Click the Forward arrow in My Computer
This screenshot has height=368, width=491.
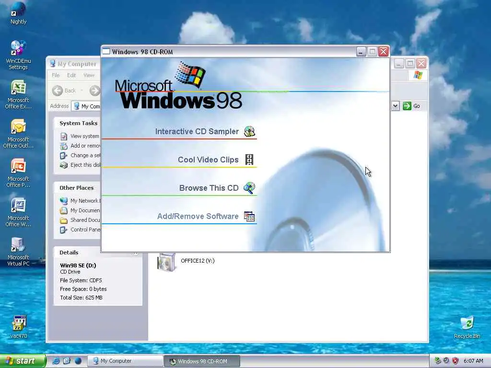coord(94,91)
